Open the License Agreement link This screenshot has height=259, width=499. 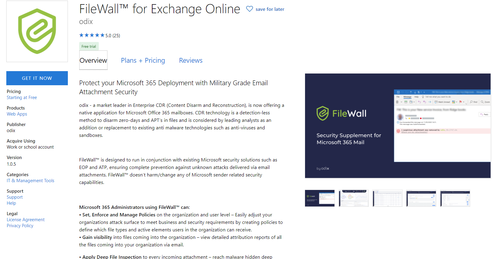pos(26,220)
